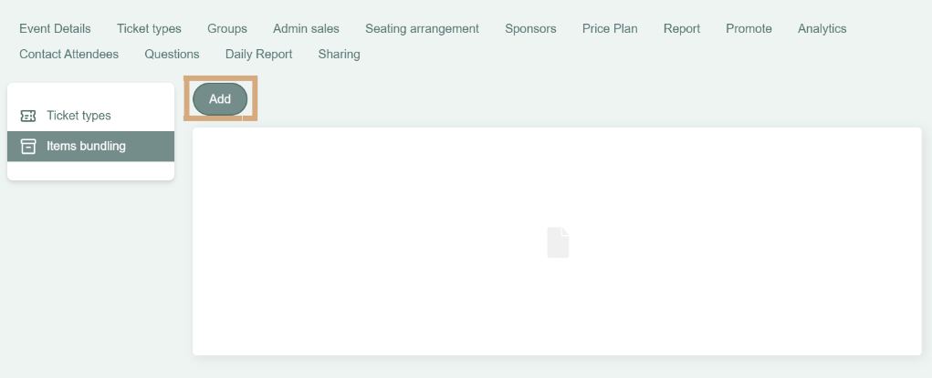
Task: Open the Event Details tab
Action: (56, 28)
